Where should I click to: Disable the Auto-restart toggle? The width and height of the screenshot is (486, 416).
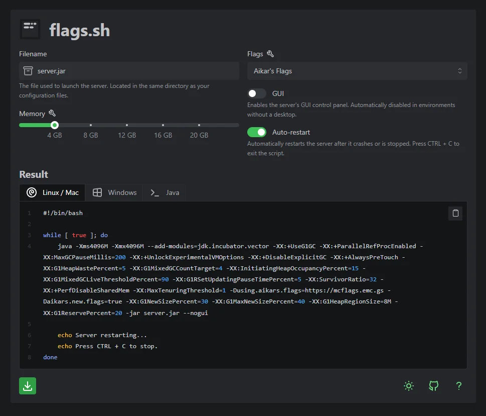pyautogui.click(x=257, y=132)
